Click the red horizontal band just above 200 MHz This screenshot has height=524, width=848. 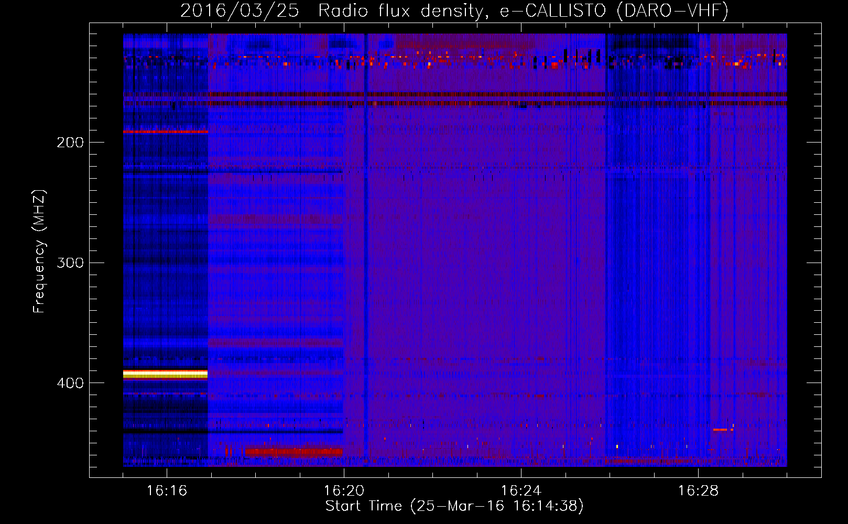point(166,132)
